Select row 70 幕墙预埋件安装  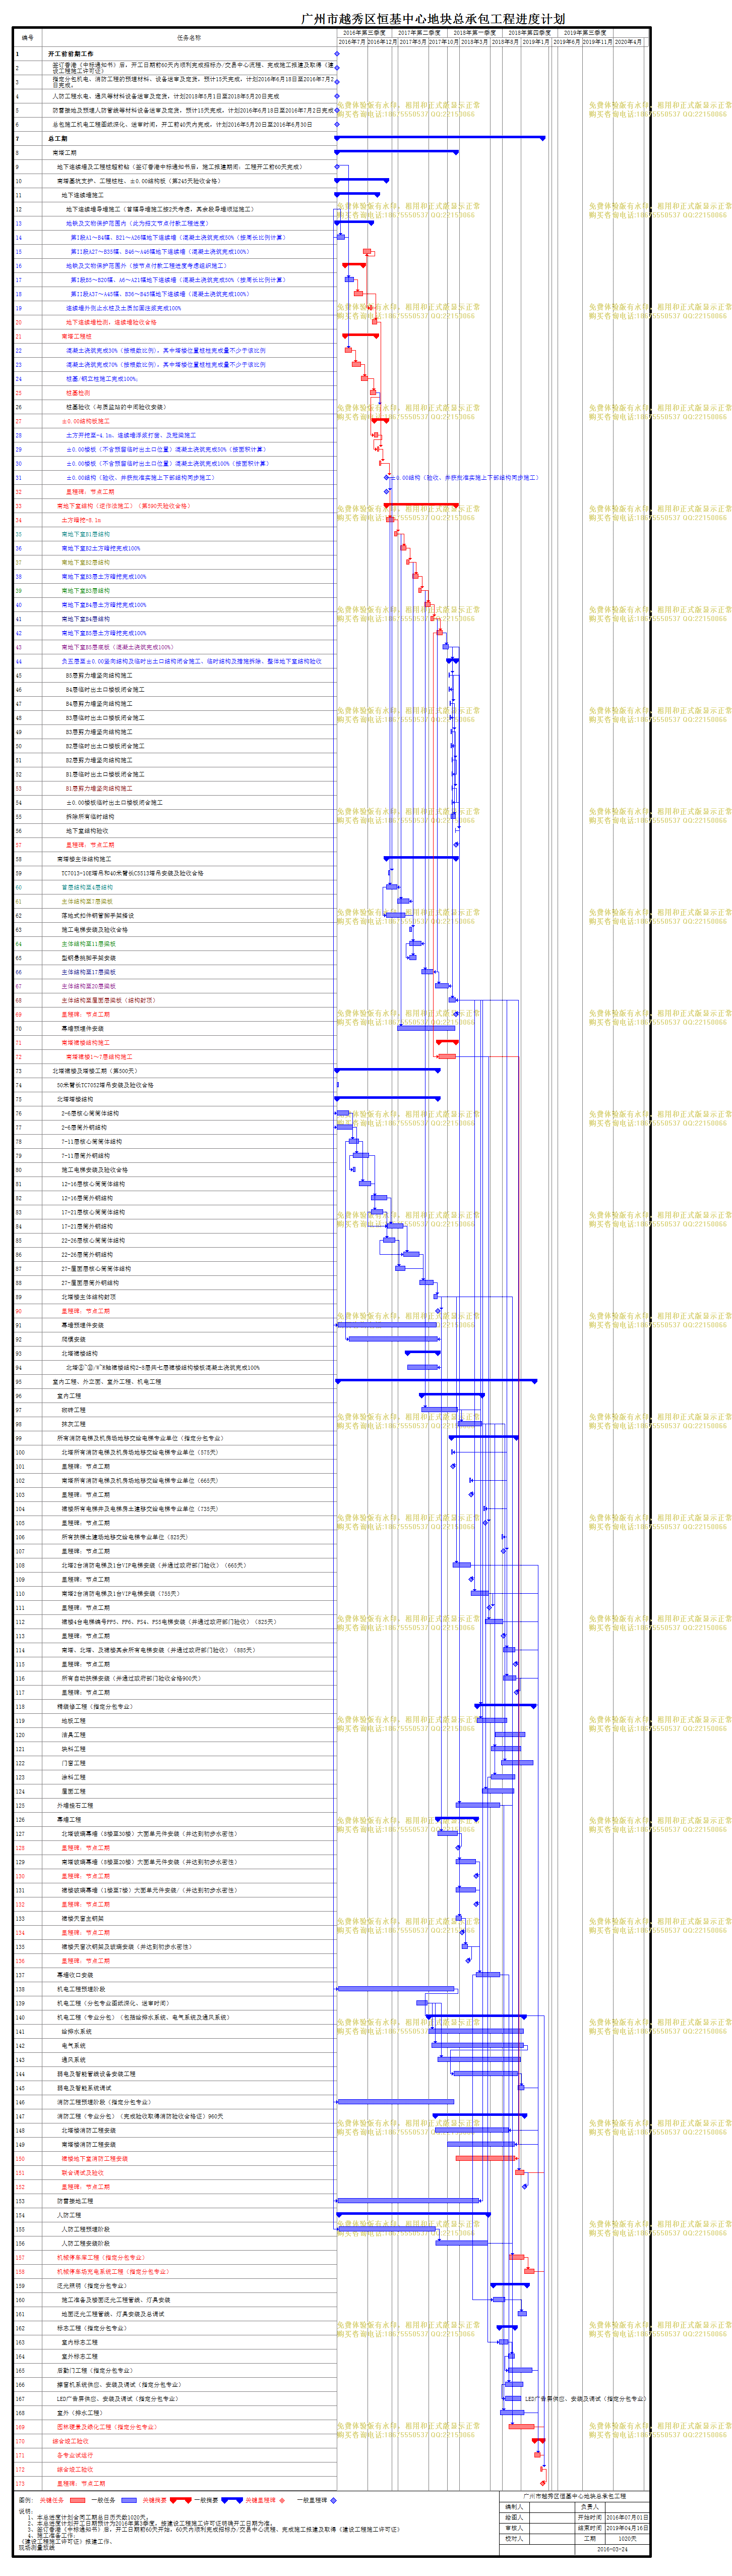click(x=175, y=1028)
